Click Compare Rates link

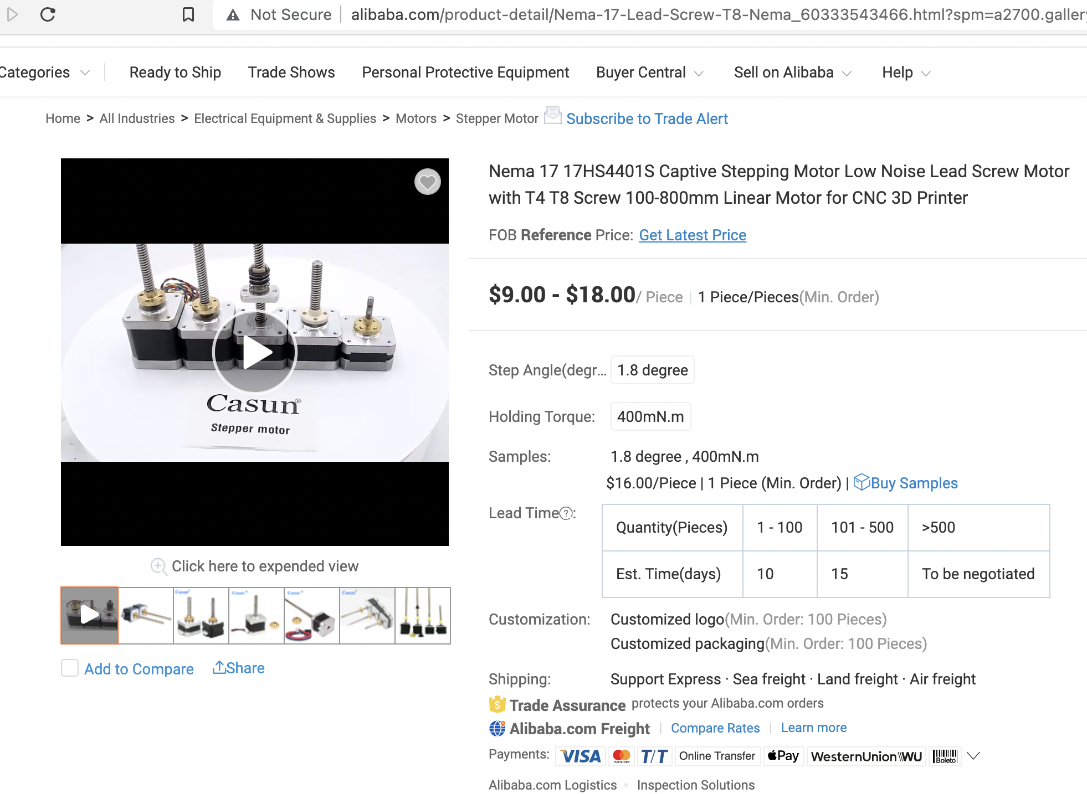[715, 728]
